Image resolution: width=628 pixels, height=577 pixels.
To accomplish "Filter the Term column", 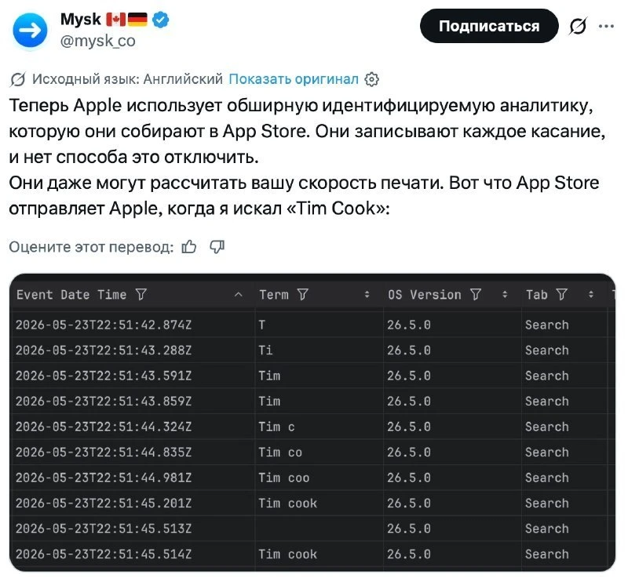I will click(303, 295).
